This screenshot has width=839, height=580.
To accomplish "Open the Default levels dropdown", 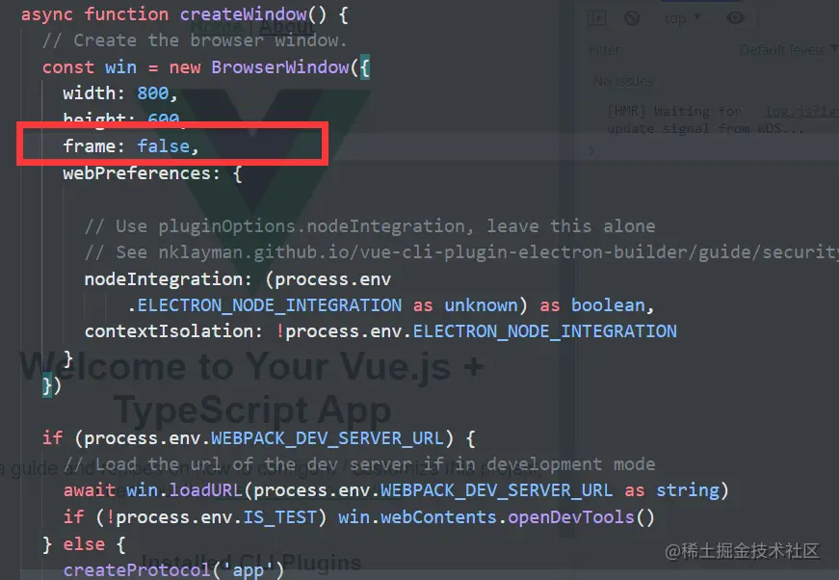I will tap(788, 50).
